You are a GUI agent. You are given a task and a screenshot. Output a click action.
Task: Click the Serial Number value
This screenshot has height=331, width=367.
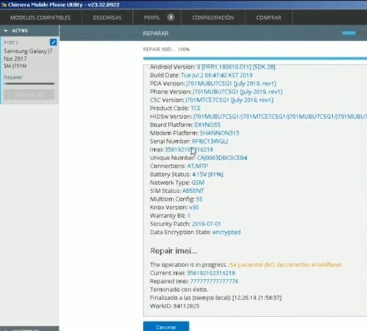pyautogui.click(x=210, y=141)
